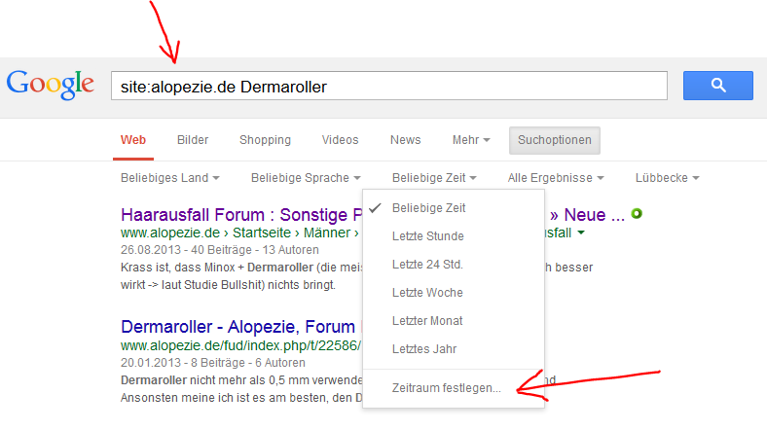This screenshot has width=767, height=430.
Task: Select Letzte Woche in dropdown
Action: coord(427,293)
